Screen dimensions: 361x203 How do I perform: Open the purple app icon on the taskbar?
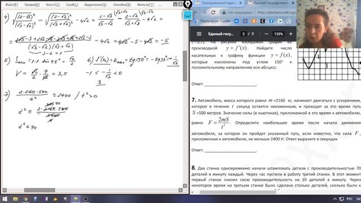tap(46, 199)
